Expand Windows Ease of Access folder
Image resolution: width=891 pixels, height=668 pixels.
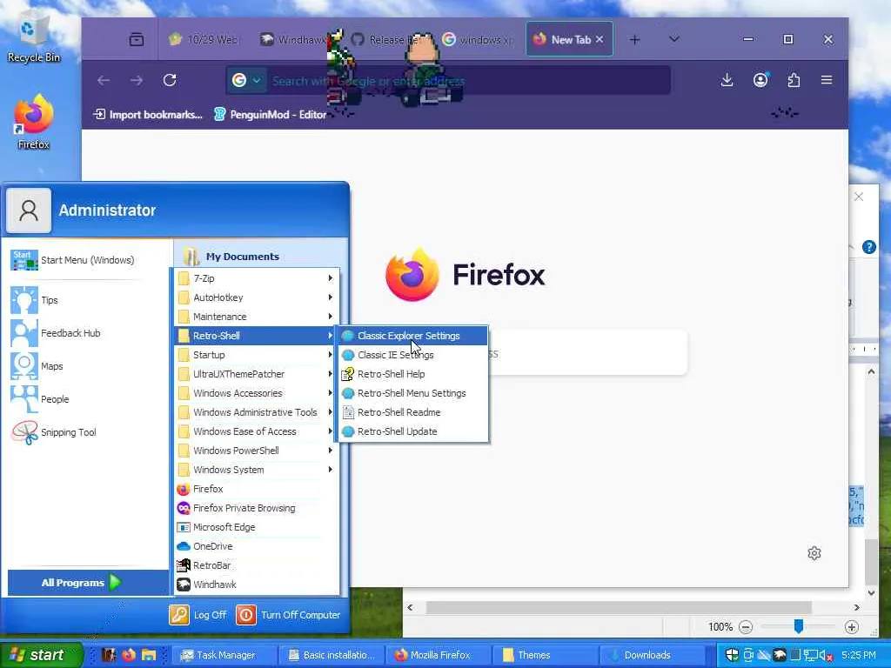(x=256, y=431)
